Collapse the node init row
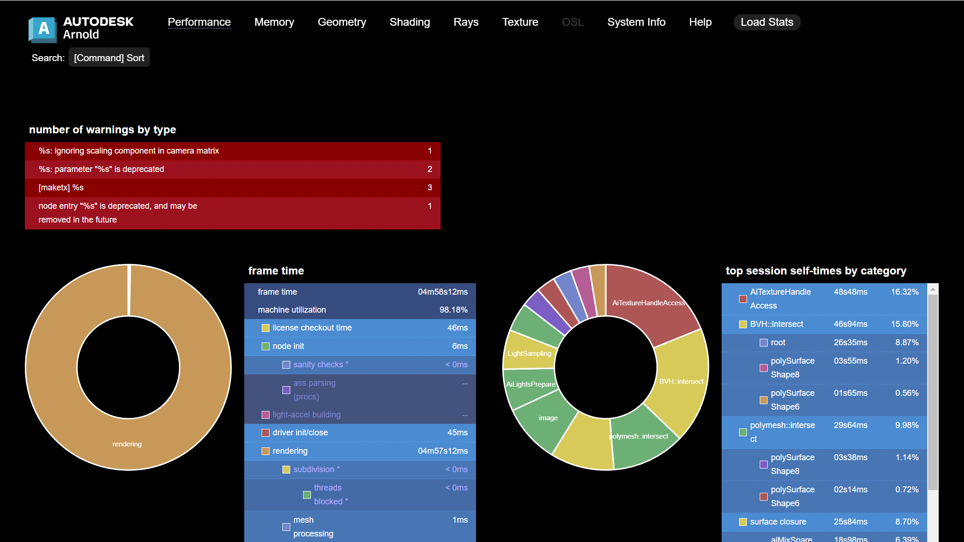 click(x=288, y=346)
